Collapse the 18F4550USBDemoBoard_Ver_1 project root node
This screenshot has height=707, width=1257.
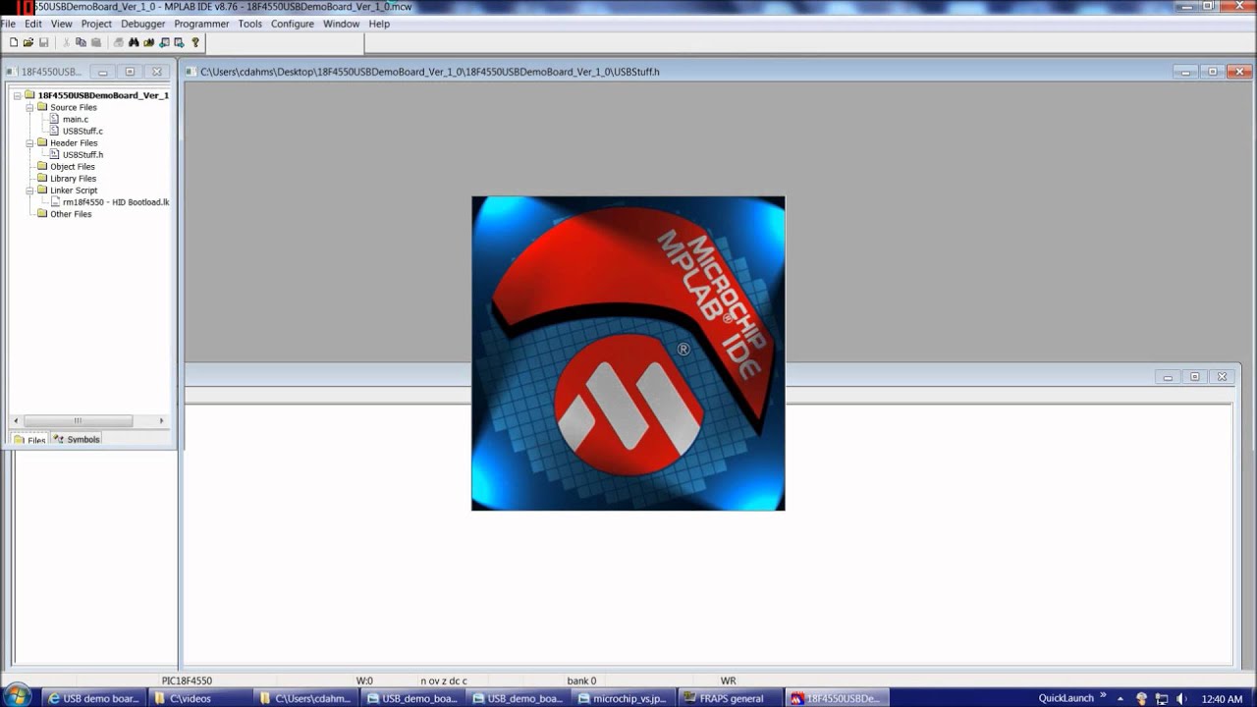[x=18, y=95]
